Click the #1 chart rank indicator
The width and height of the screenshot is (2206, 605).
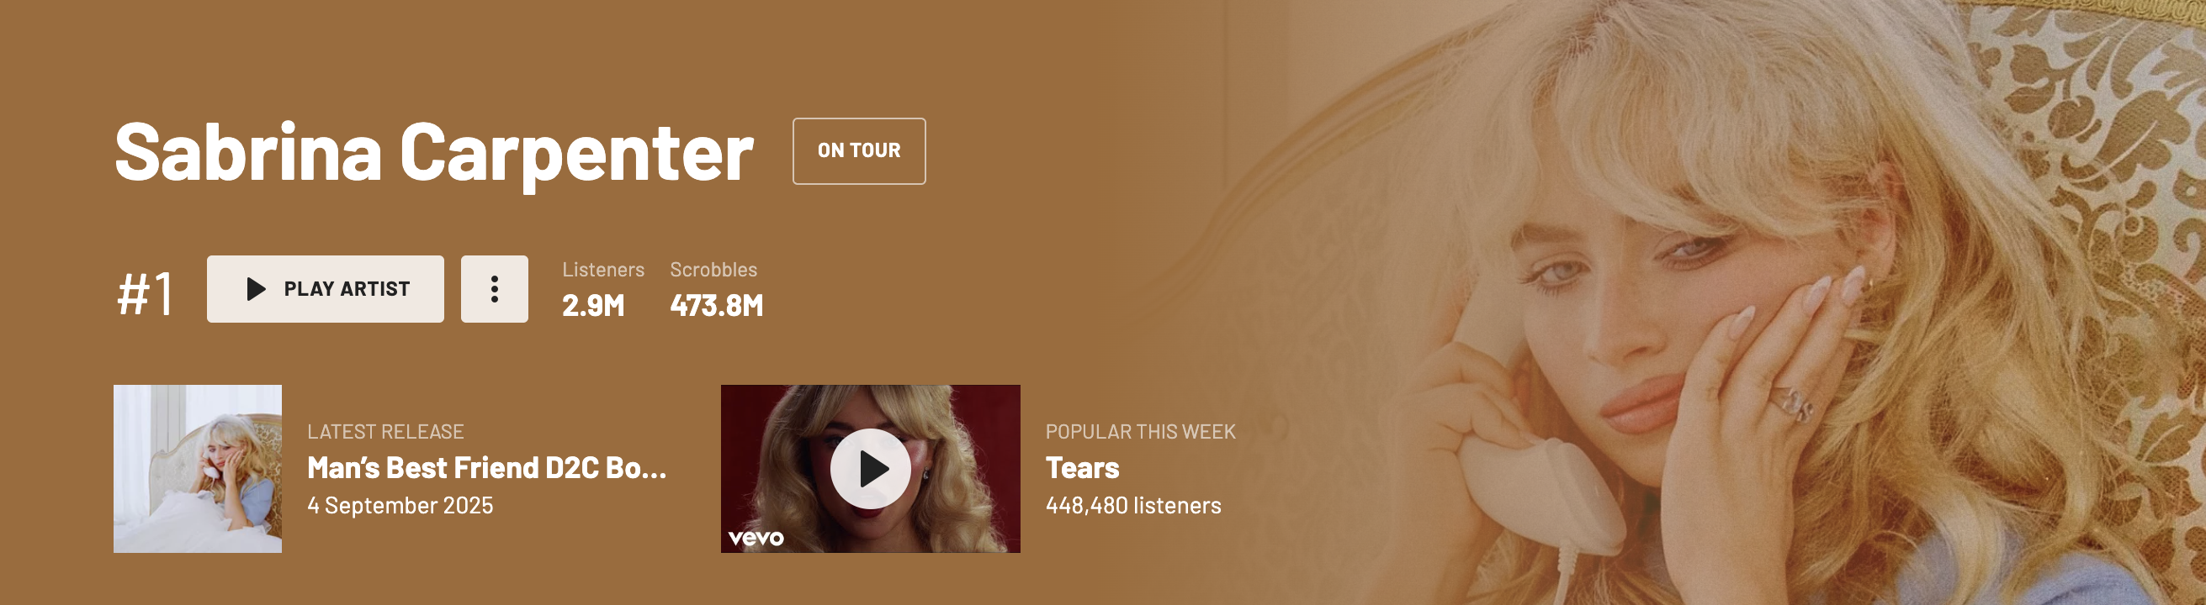tap(146, 293)
